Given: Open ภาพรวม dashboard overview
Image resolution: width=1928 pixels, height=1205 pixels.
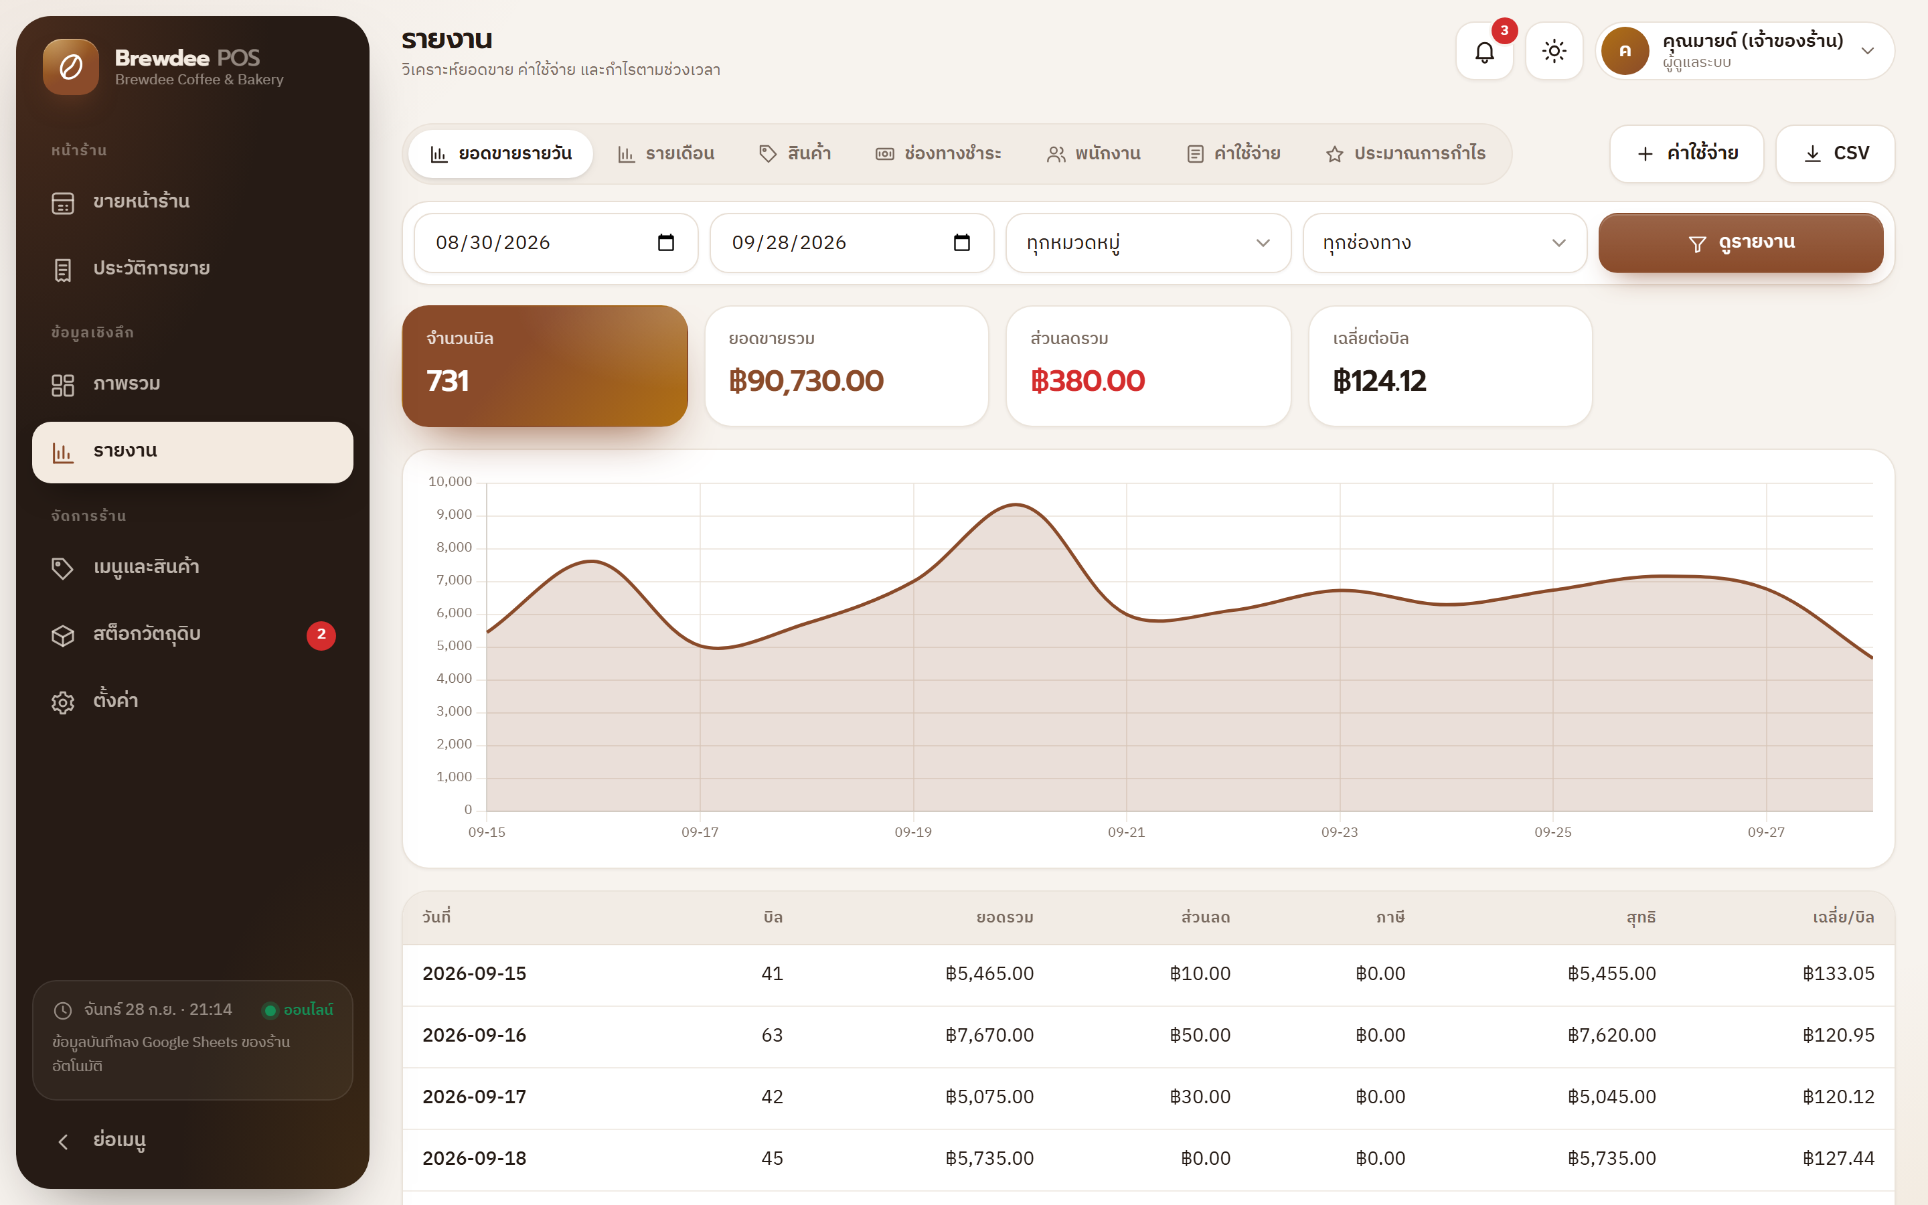Looking at the screenshot, I should pos(193,385).
